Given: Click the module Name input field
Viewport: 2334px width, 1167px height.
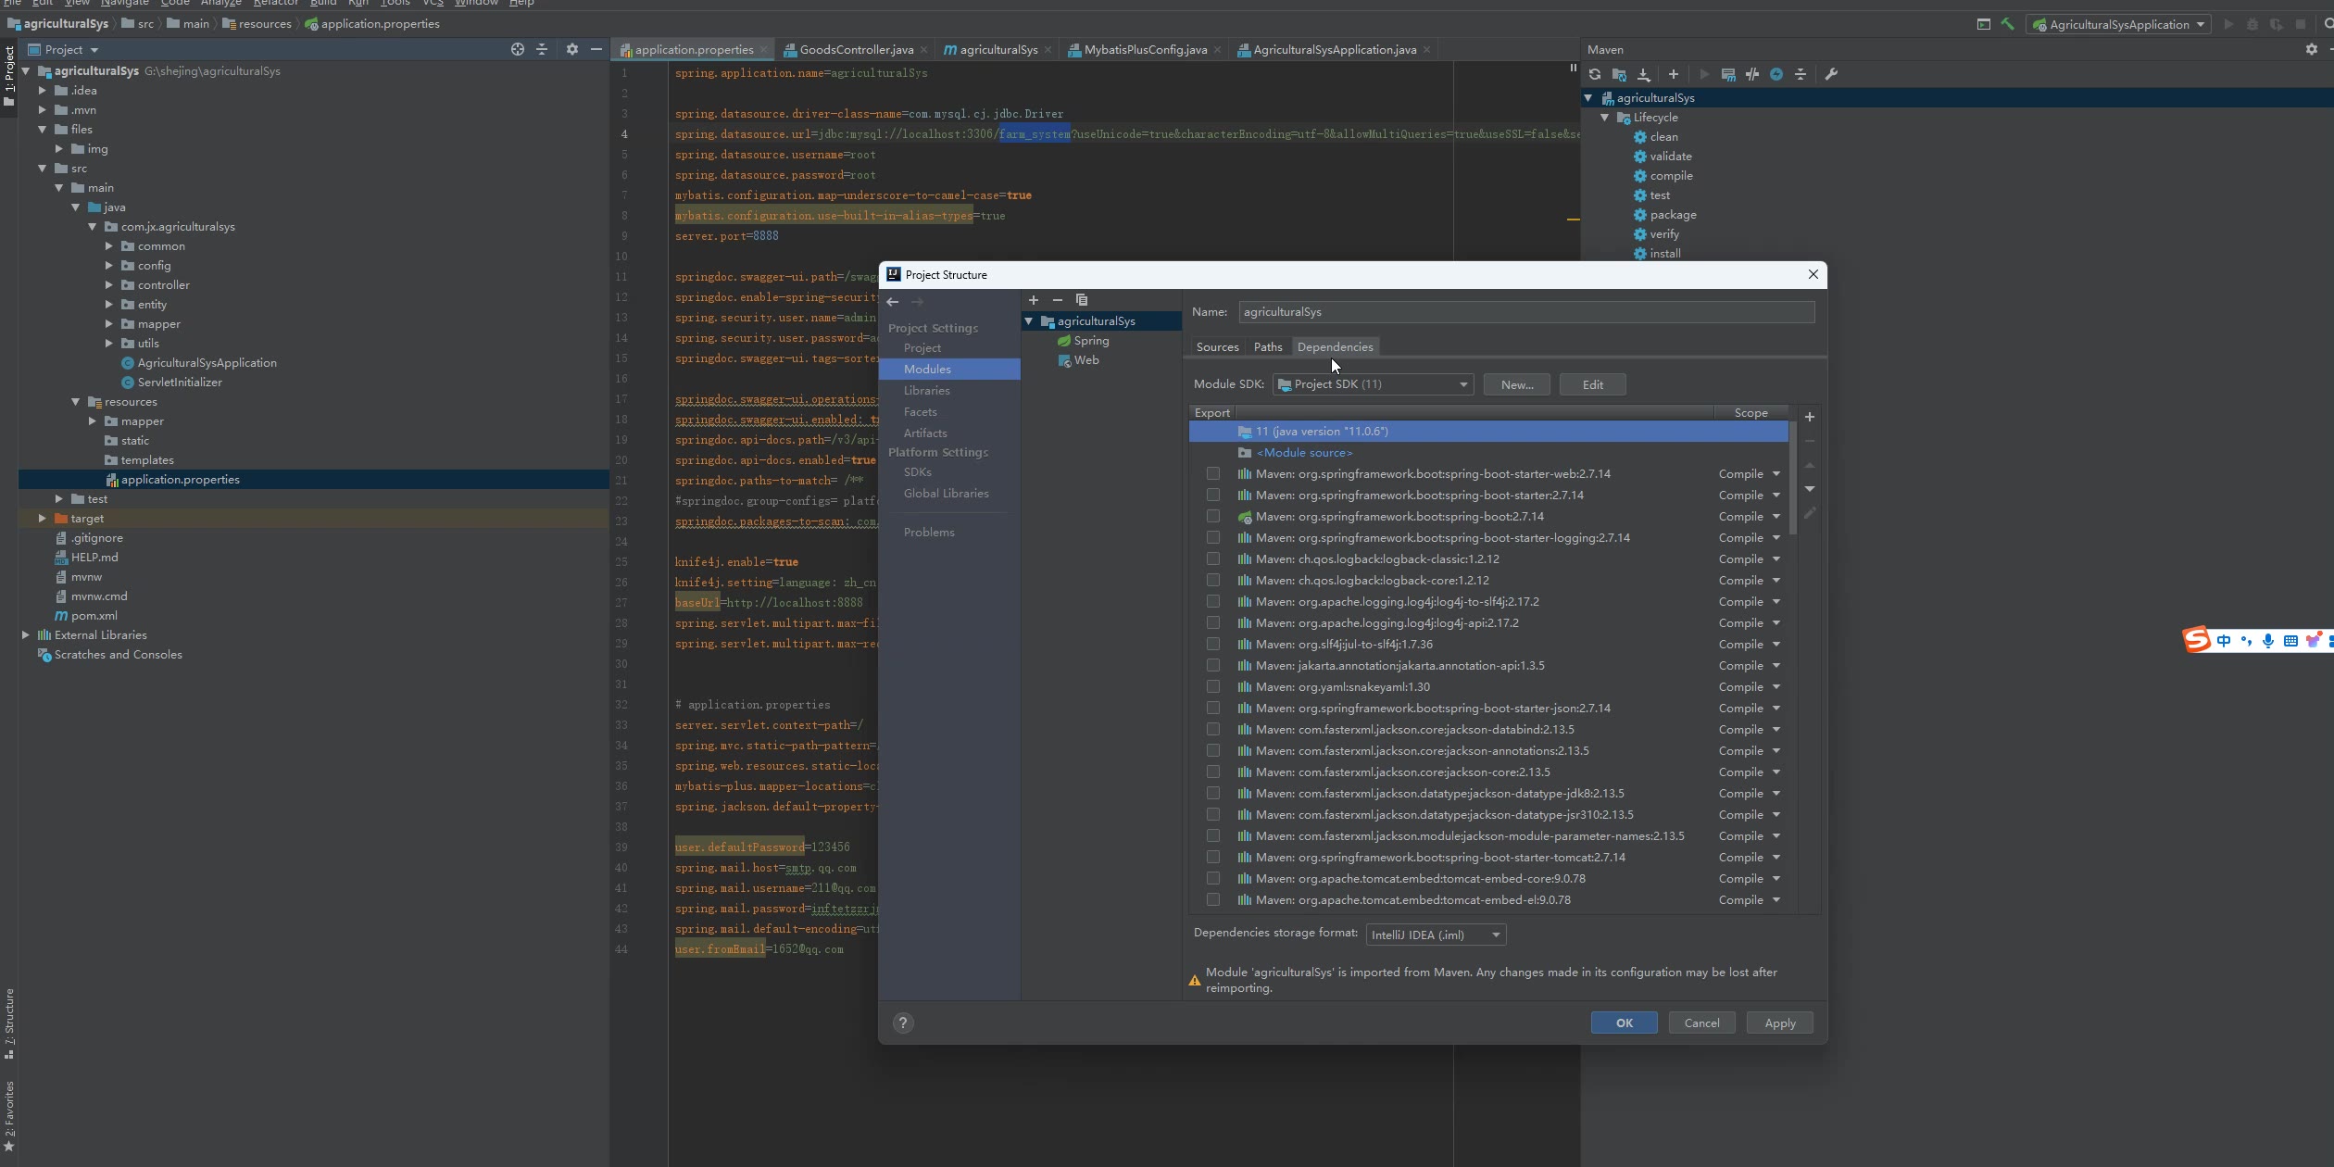Looking at the screenshot, I should tap(1525, 312).
